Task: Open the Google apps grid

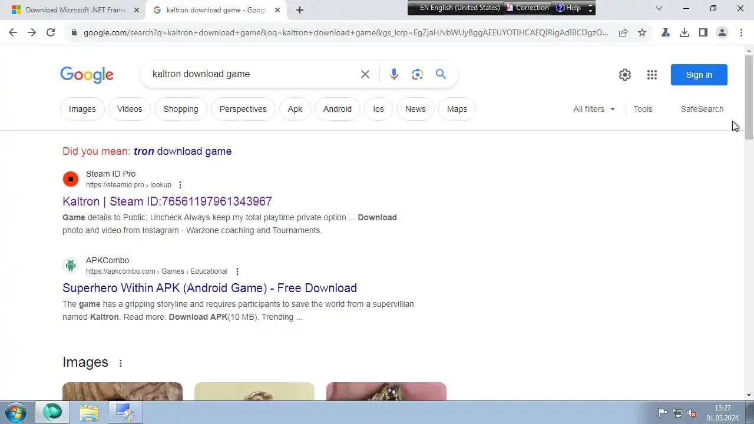Action: (x=652, y=75)
